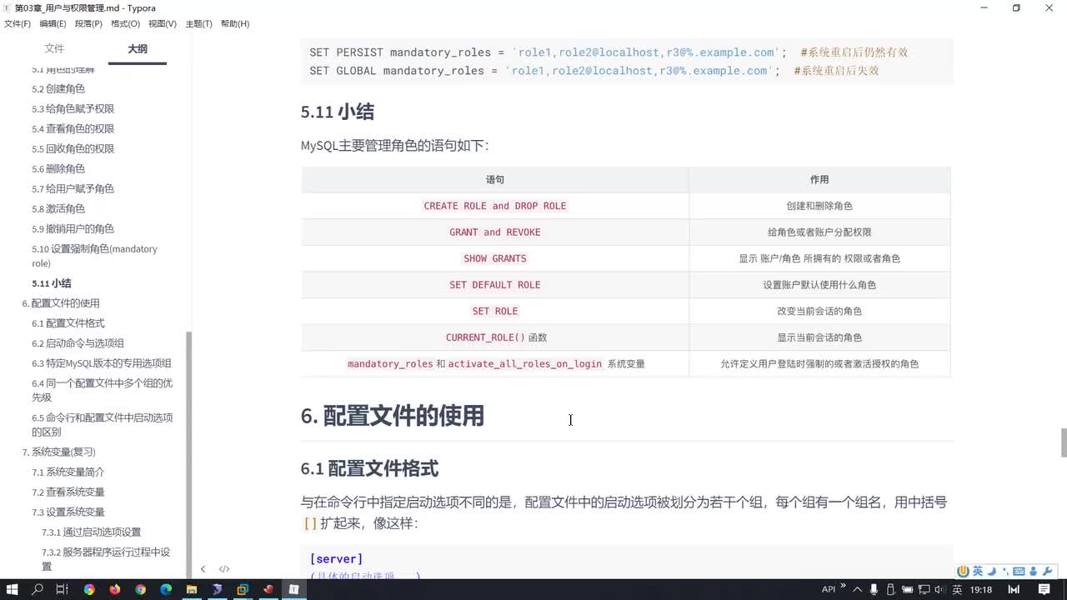Open the IME user account icon
Screen dimensions: 1067x600
(x=1033, y=571)
